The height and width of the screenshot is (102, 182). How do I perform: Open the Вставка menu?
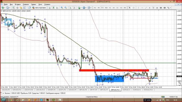coord(18,5)
